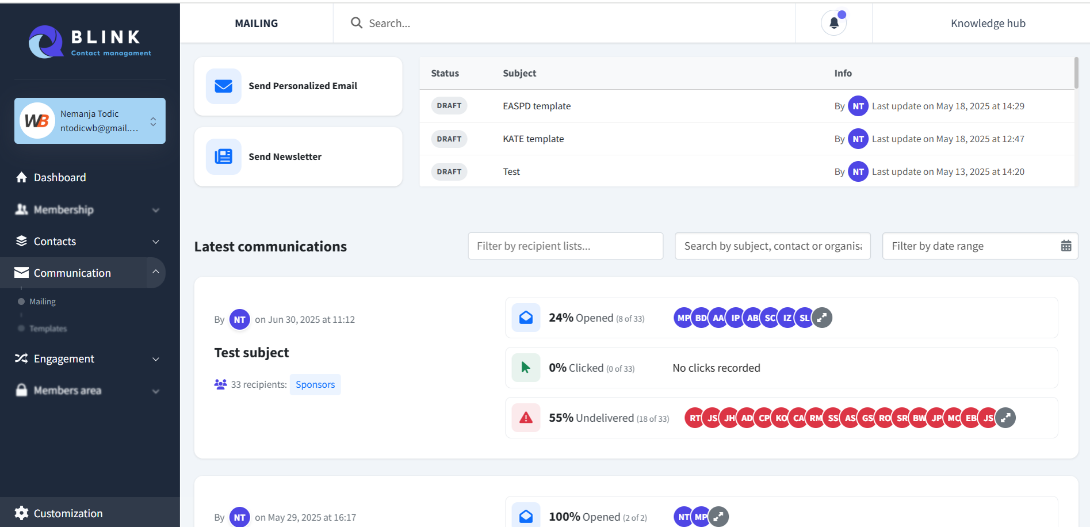The image size is (1090, 527).
Task: Click the Contacts layers icon
Action: click(x=22, y=241)
